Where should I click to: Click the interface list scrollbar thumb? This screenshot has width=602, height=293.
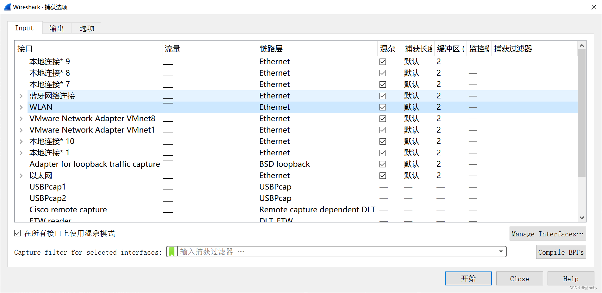point(582,113)
